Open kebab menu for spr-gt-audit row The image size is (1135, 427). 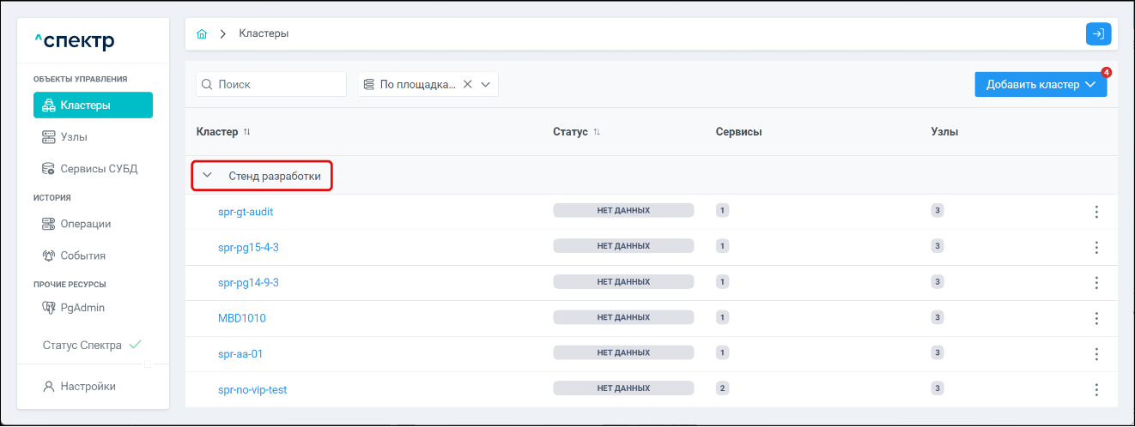pyautogui.click(x=1096, y=212)
